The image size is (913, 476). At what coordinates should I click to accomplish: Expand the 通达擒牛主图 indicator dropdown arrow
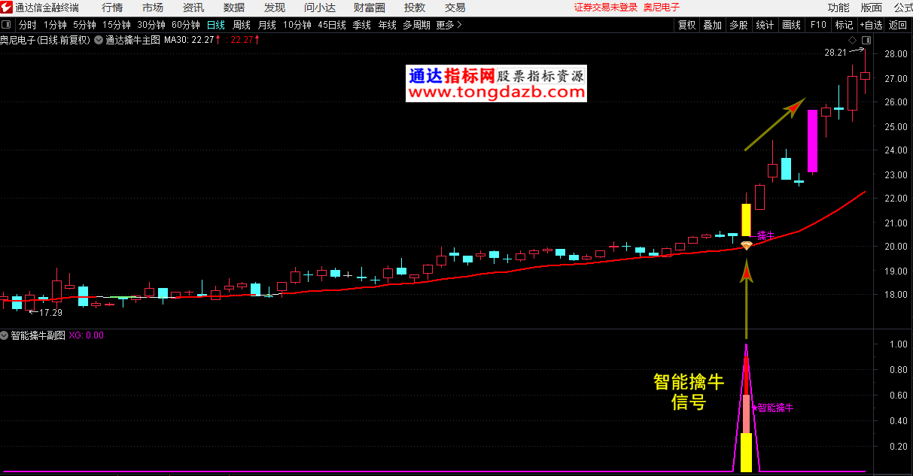[99, 40]
